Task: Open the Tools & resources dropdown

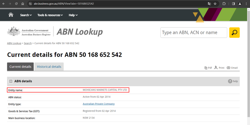Action: [50, 15]
